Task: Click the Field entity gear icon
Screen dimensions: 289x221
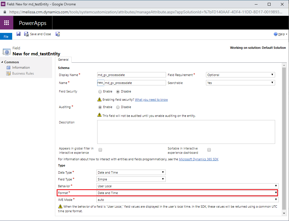Action: [7, 52]
